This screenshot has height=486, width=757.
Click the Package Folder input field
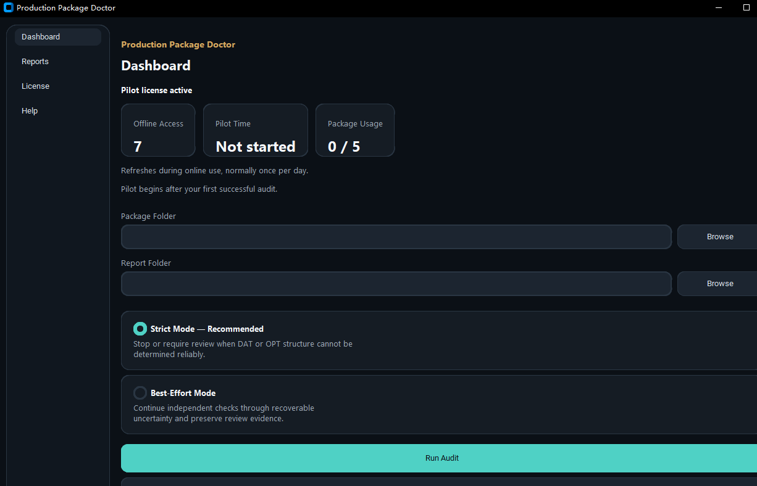(396, 237)
